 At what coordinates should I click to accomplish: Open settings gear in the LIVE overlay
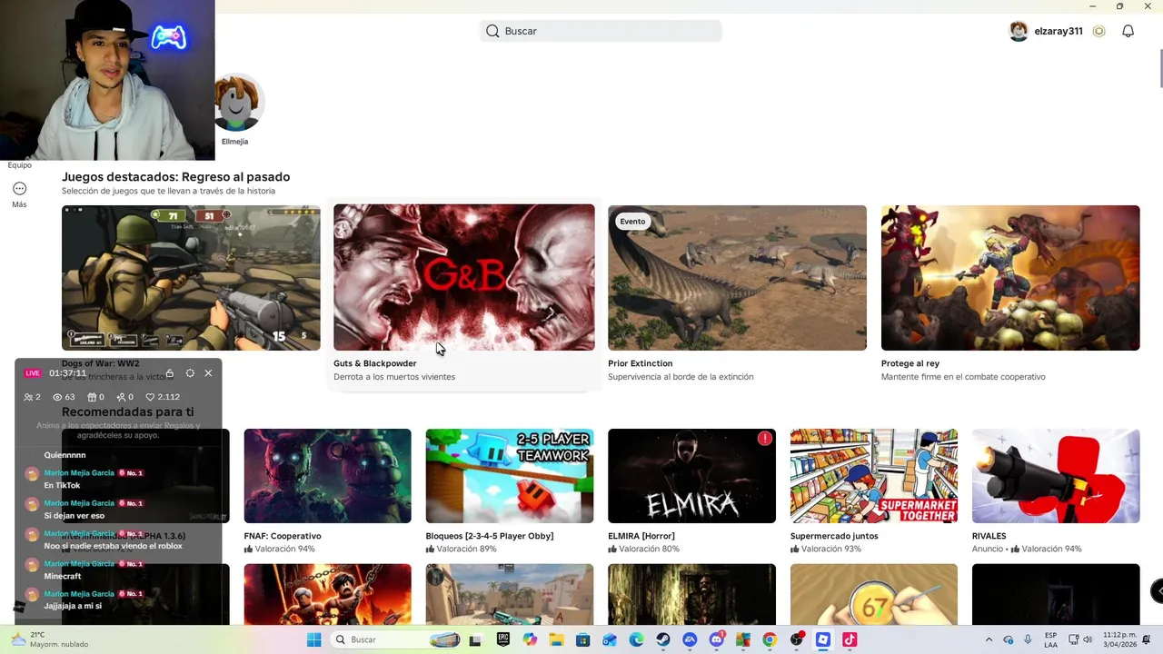(190, 373)
